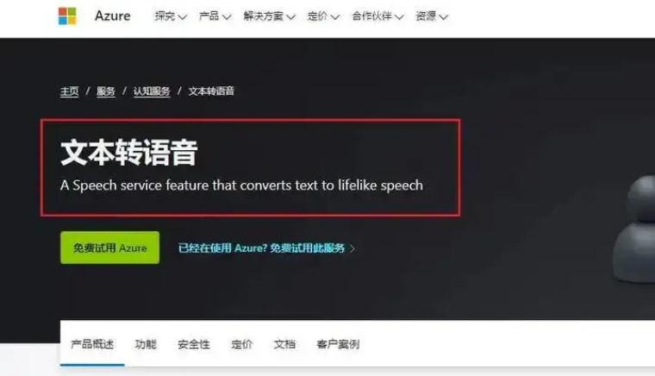Select the 产品概述 tab

point(92,344)
